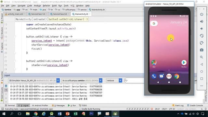208x117 pixels.
Task: Stop the Gradle build via red stop icon
Action: pos(152,109)
